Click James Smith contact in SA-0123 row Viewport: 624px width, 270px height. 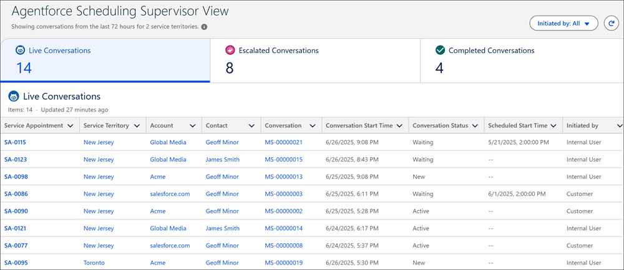pyautogui.click(x=223, y=160)
